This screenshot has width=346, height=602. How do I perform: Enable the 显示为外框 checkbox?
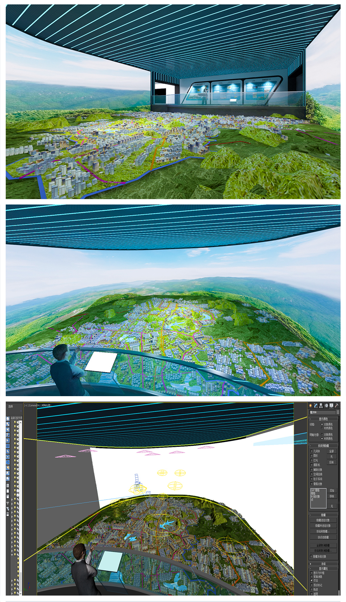coord(312,573)
